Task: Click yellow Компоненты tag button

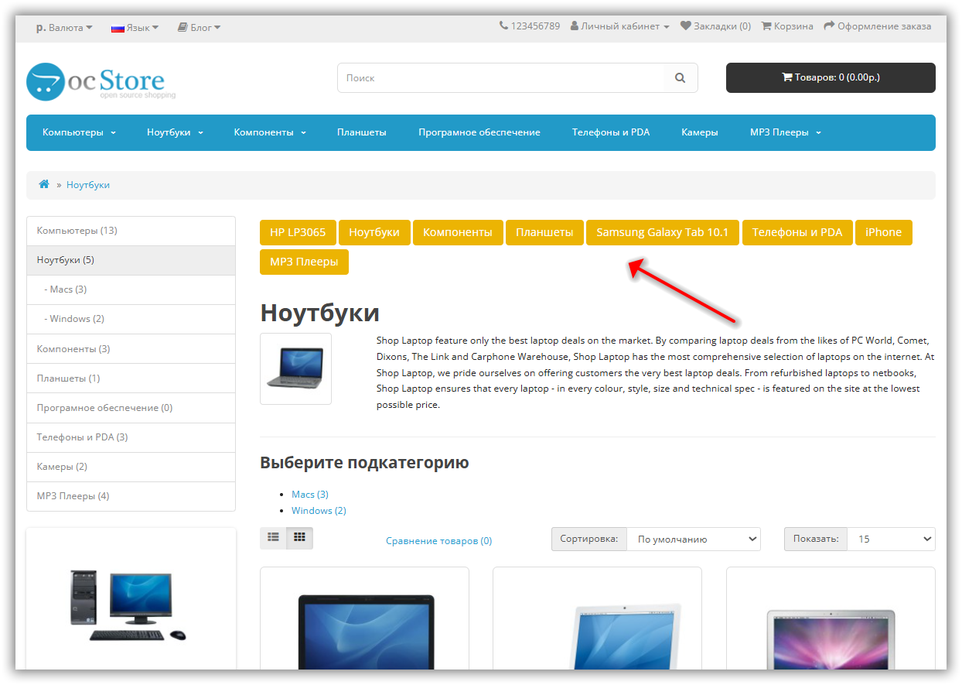Action: [458, 232]
